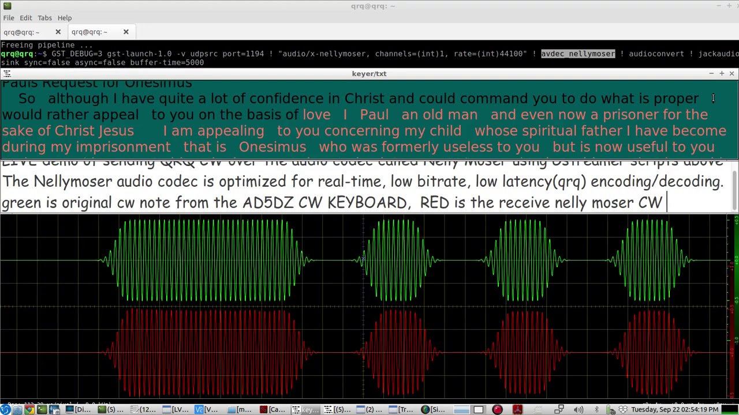Screen dimensions: 739x415
Task: Launch terminal from taskbar launcher
Action: point(42,409)
